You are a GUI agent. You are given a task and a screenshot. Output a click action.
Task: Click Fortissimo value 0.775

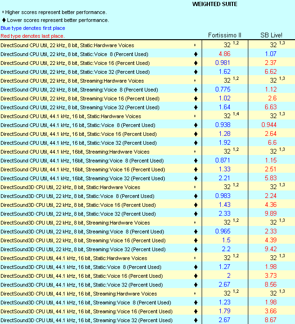(223, 90)
